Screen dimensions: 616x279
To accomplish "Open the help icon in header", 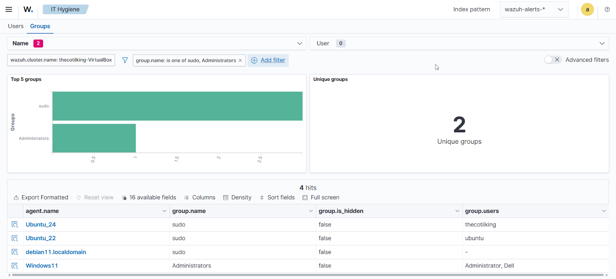I will click(x=607, y=9).
